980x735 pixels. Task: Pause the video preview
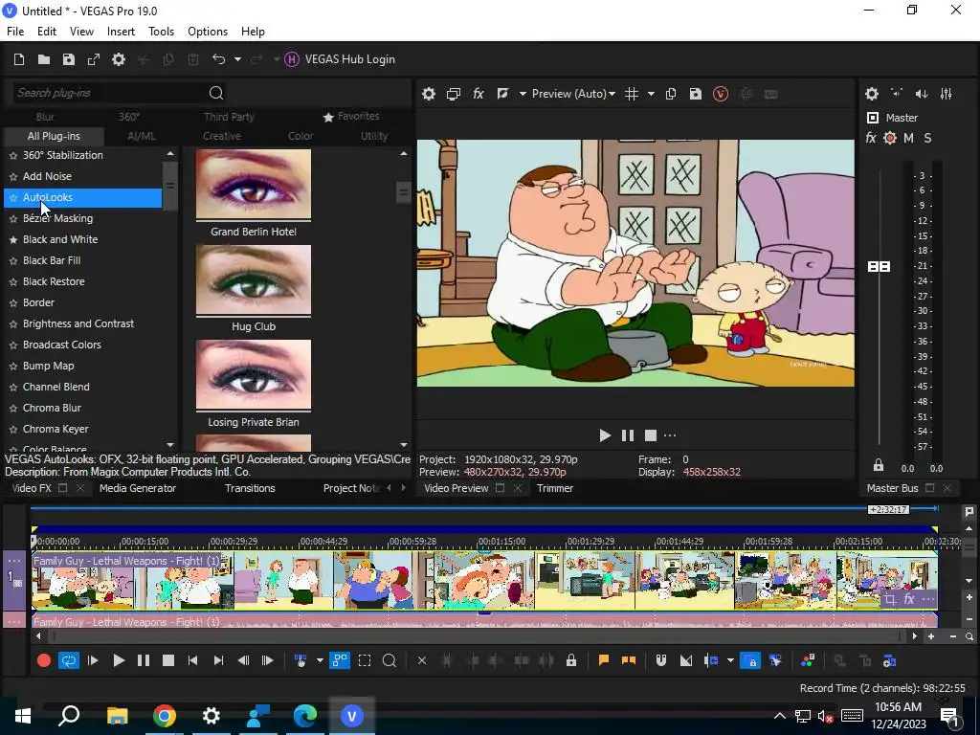(x=628, y=435)
